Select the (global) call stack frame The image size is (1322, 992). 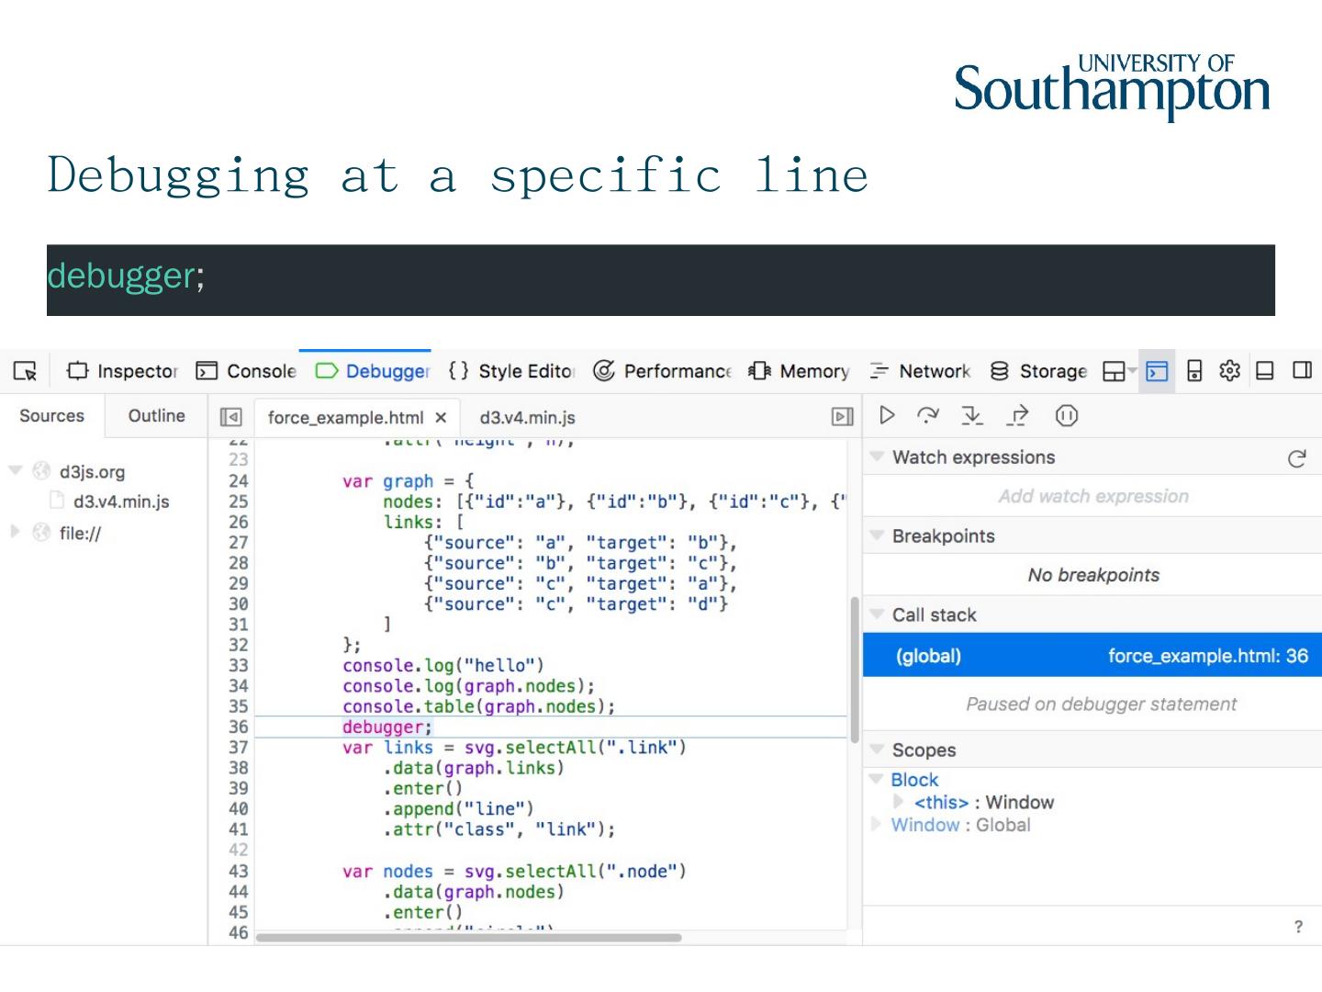point(1092,656)
